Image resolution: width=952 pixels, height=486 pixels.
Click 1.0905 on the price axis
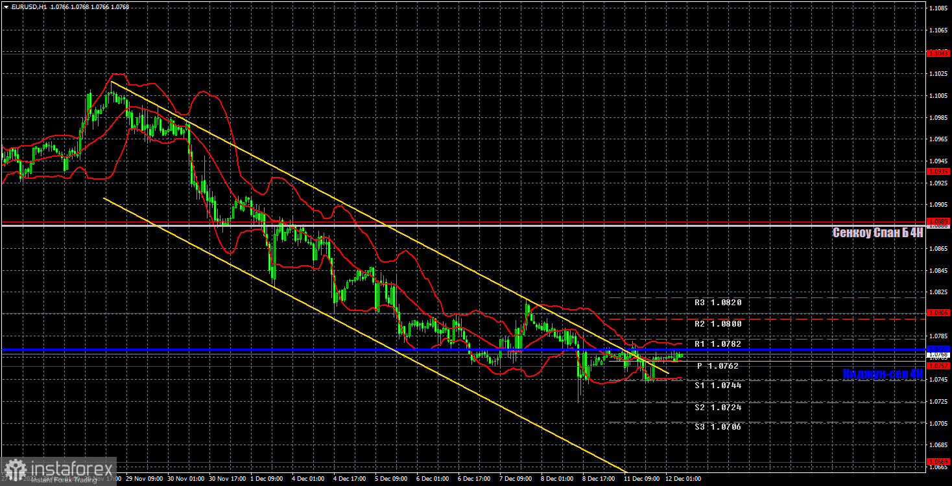click(x=938, y=205)
